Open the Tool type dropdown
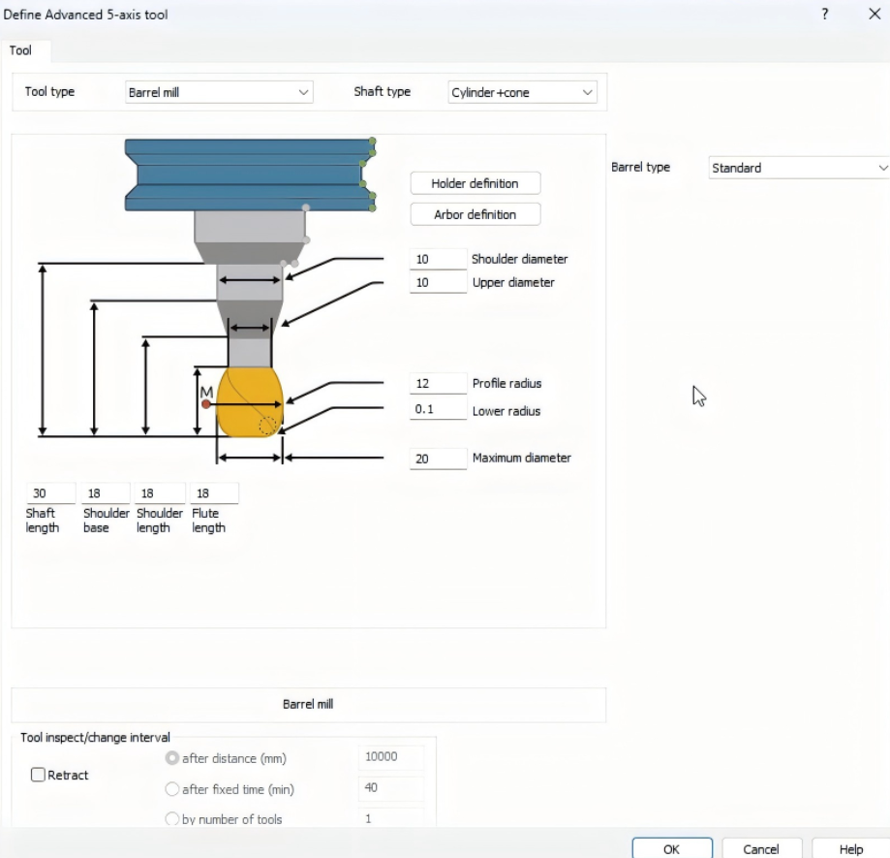890x858 pixels. 219,93
